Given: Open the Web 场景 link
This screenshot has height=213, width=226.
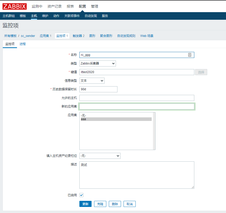Looking at the screenshot, I should coord(147,36).
